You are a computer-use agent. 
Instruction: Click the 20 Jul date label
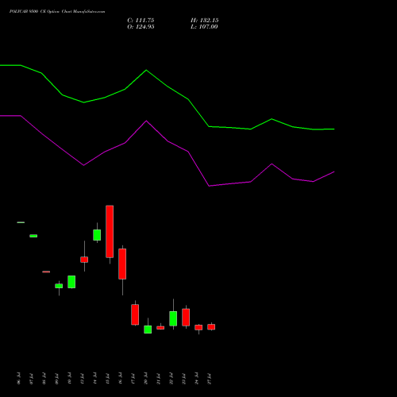pos(145,379)
